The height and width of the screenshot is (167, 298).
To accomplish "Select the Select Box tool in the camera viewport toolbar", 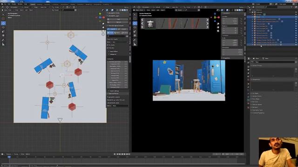I will (x=135, y=14).
